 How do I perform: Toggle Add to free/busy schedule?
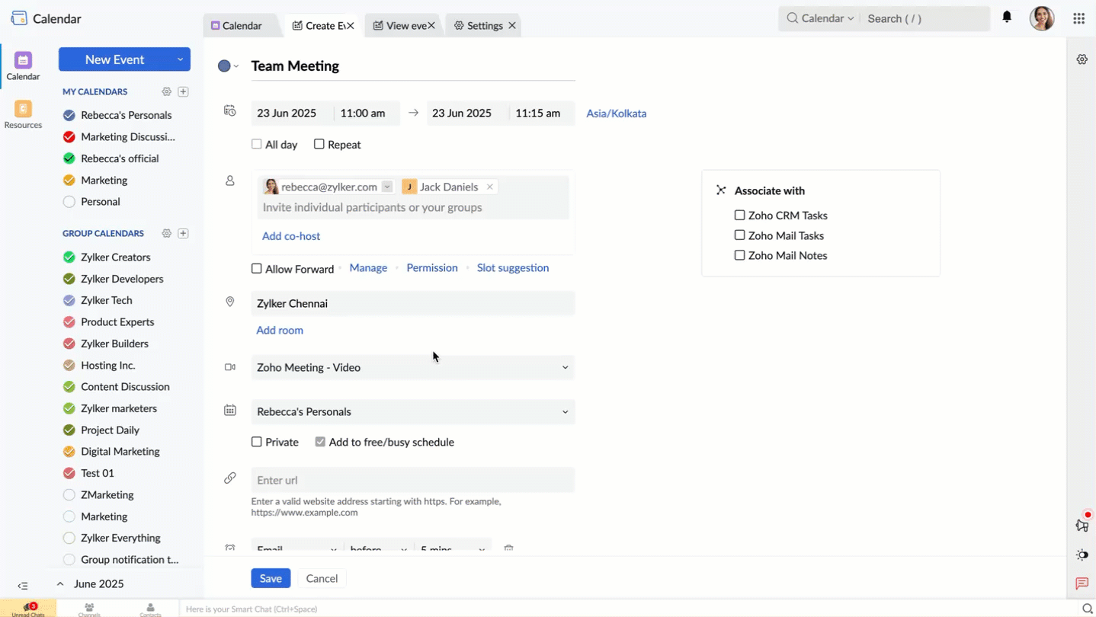point(320,442)
